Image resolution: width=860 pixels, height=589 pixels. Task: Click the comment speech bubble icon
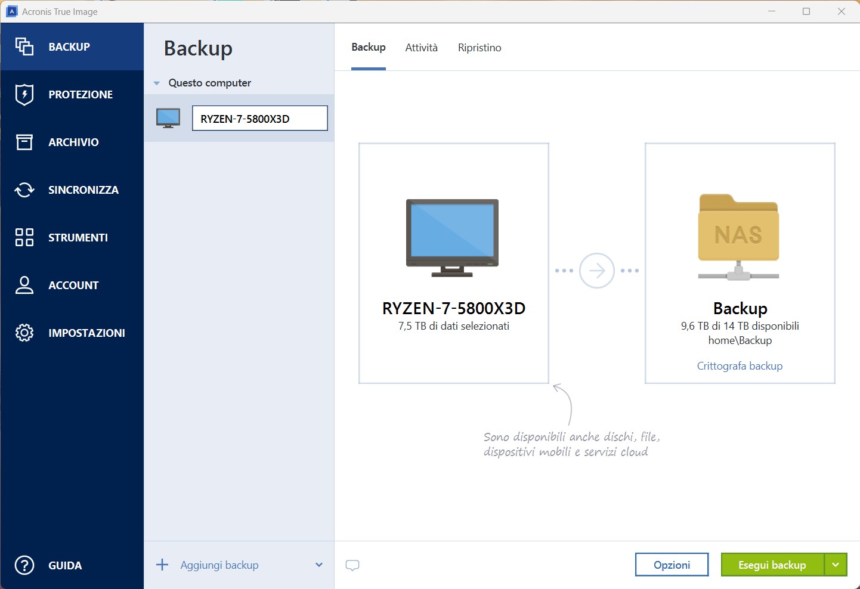[352, 565]
